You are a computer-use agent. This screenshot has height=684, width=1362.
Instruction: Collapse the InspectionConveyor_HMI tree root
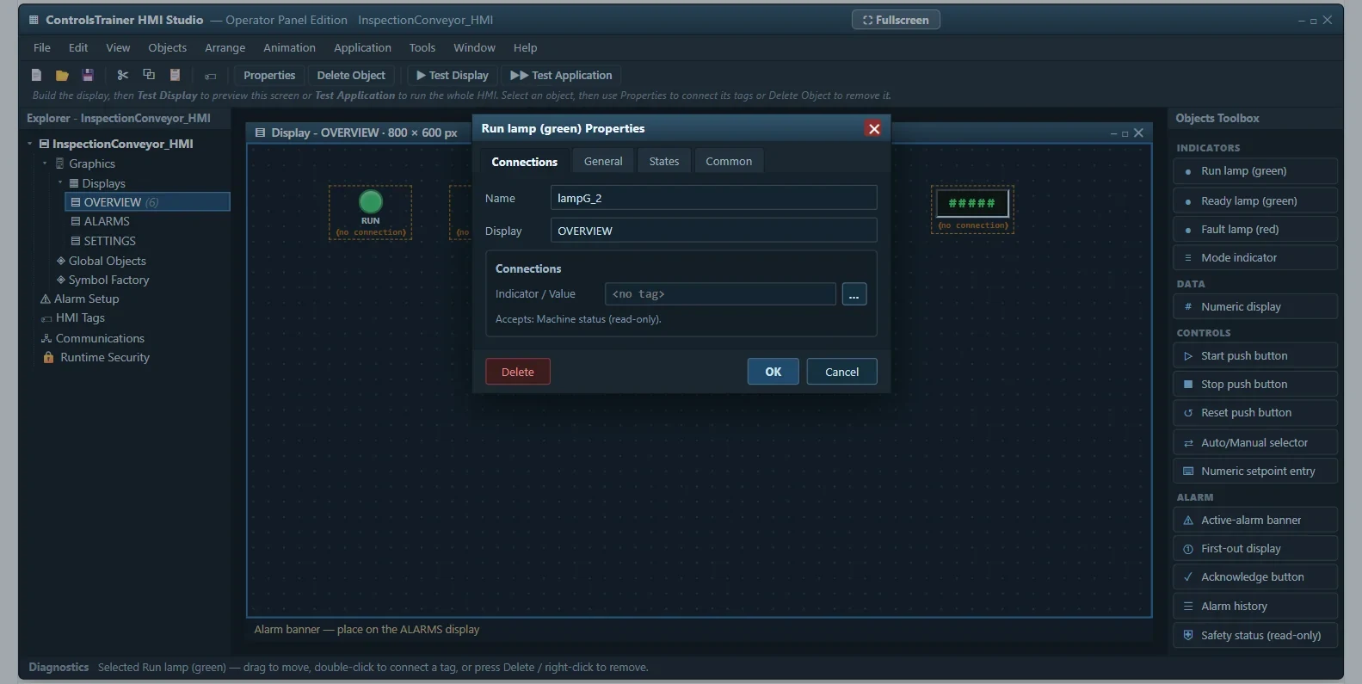(30, 144)
